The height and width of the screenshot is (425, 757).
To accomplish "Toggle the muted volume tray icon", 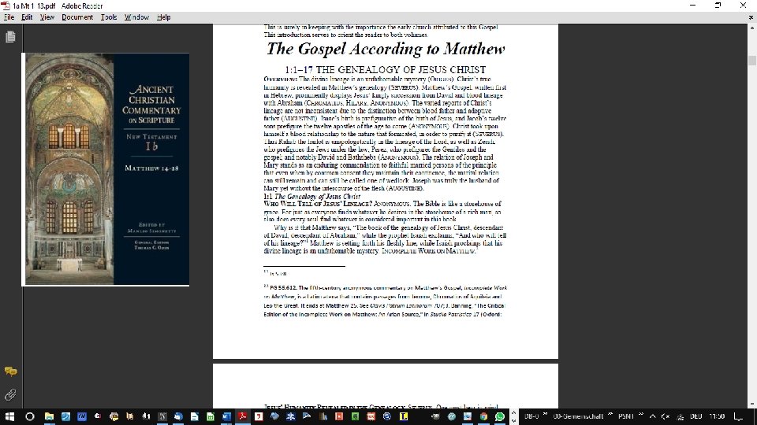I will click(666, 416).
